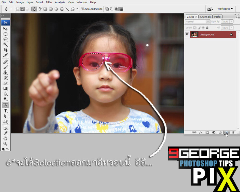Delete layer using the trash icon
The image size is (240, 192).
[x=233, y=132]
